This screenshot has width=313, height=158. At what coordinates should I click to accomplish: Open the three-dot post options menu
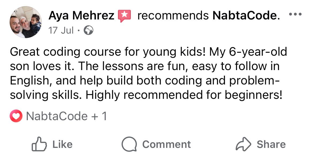point(295,15)
